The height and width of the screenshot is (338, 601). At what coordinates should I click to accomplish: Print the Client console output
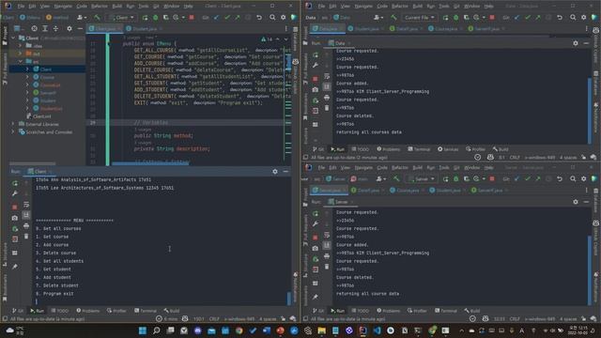point(26,225)
